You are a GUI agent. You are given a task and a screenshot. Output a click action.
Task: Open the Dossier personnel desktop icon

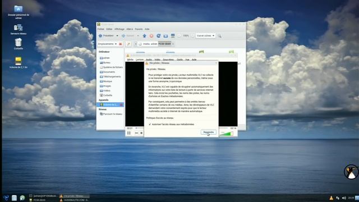click(x=19, y=12)
